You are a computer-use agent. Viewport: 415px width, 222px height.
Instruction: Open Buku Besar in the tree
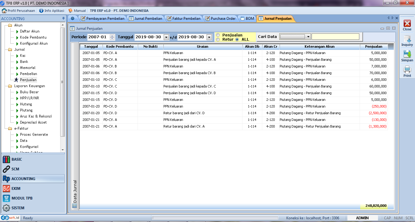(x=29, y=92)
